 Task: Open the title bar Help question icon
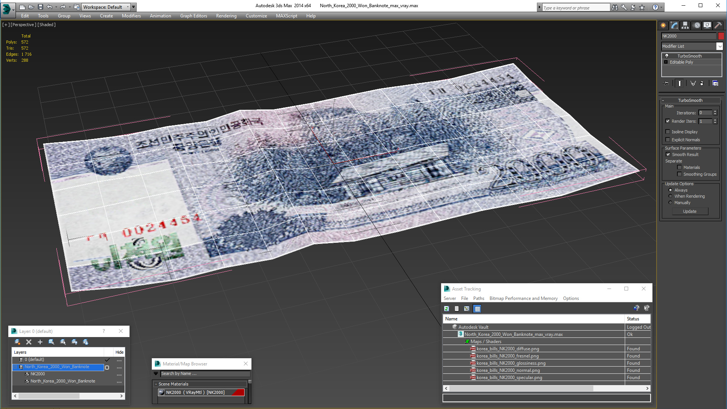point(655,7)
